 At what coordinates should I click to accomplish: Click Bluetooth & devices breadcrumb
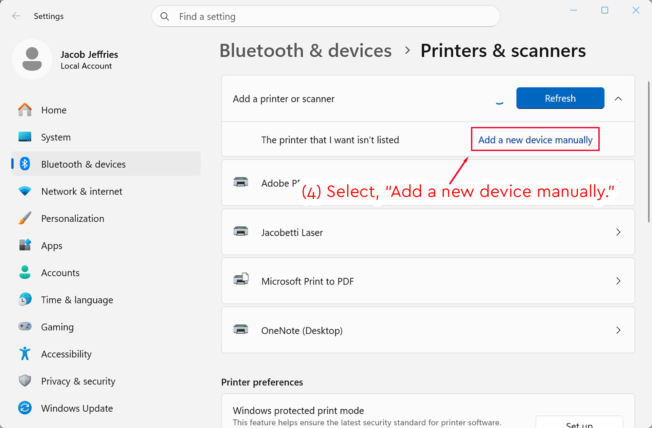[x=306, y=51]
